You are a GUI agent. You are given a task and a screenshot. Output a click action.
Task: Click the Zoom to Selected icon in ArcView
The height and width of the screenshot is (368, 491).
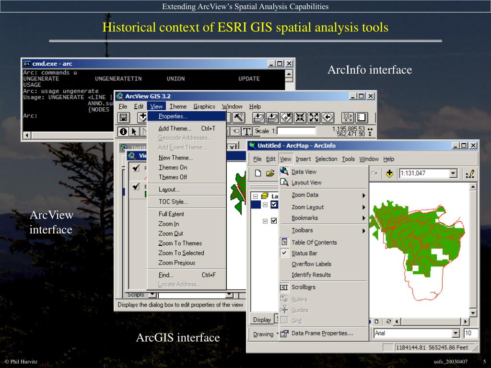(x=286, y=118)
